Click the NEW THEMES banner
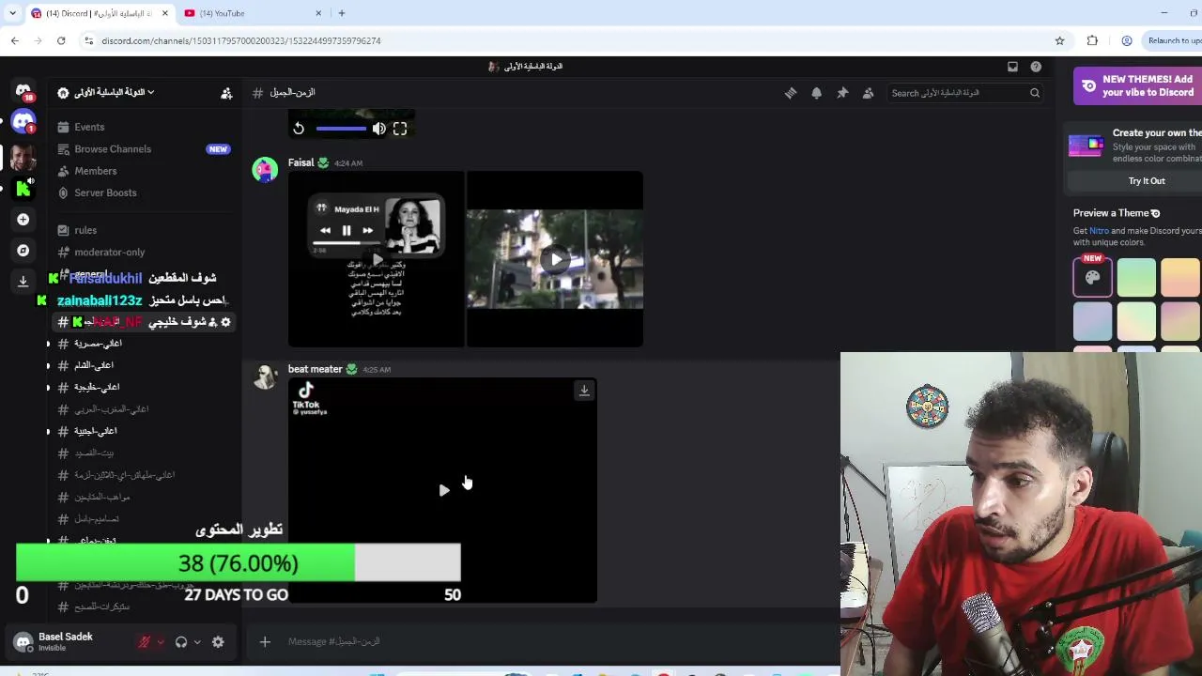Image resolution: width=1202 pixels, height=676 pixels. click(1137, 85)
